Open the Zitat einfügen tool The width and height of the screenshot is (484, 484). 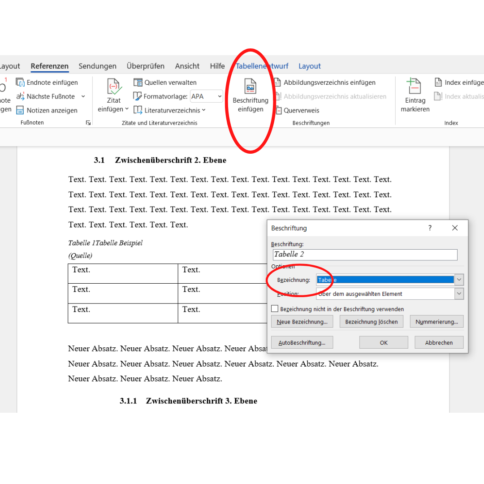(113, 95)
